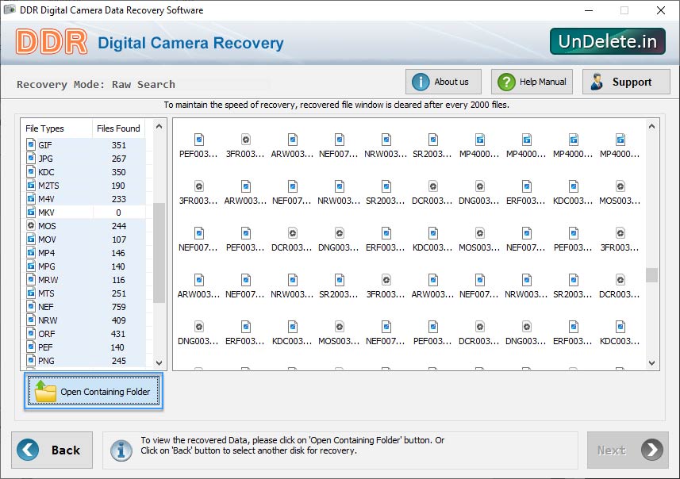
Task: Click the NRW file type icon
Action: tap(31, 320)
